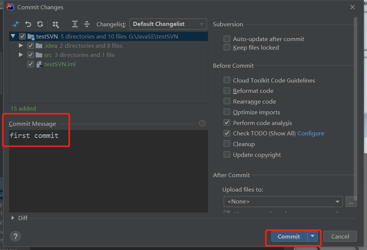This screenshot has height=250, width=367.
Task: Click the right options panel scrollbar
Action: (355, 108)
